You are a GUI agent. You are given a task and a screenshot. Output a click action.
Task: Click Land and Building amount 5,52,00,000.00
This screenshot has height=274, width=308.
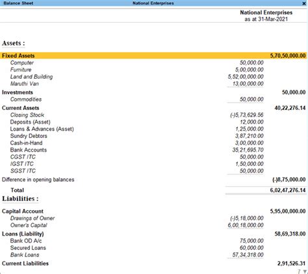point(246,77)
